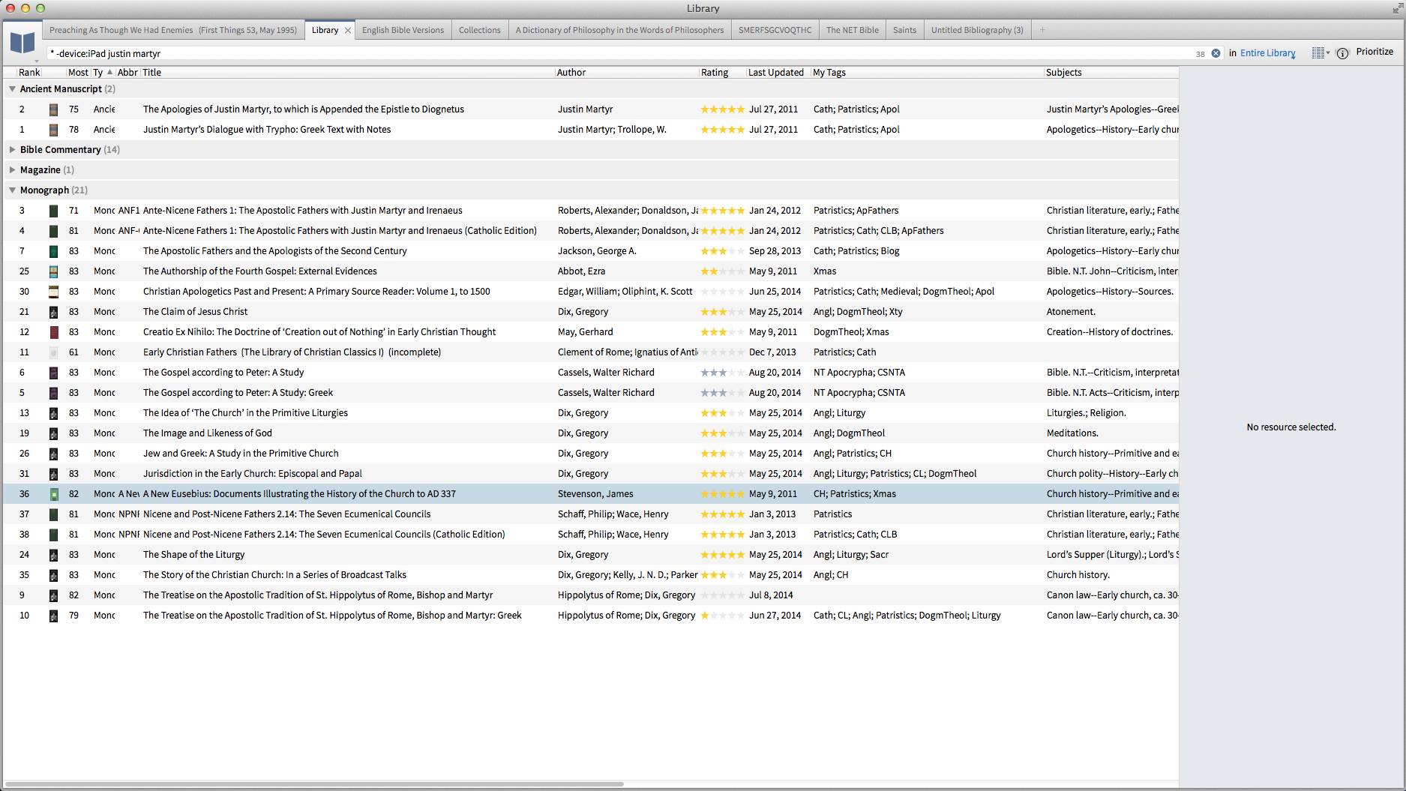Click cover icon for Early Christian Fathers
Image resolution: width=1406 pixels, height=791 pixels.
53,352
